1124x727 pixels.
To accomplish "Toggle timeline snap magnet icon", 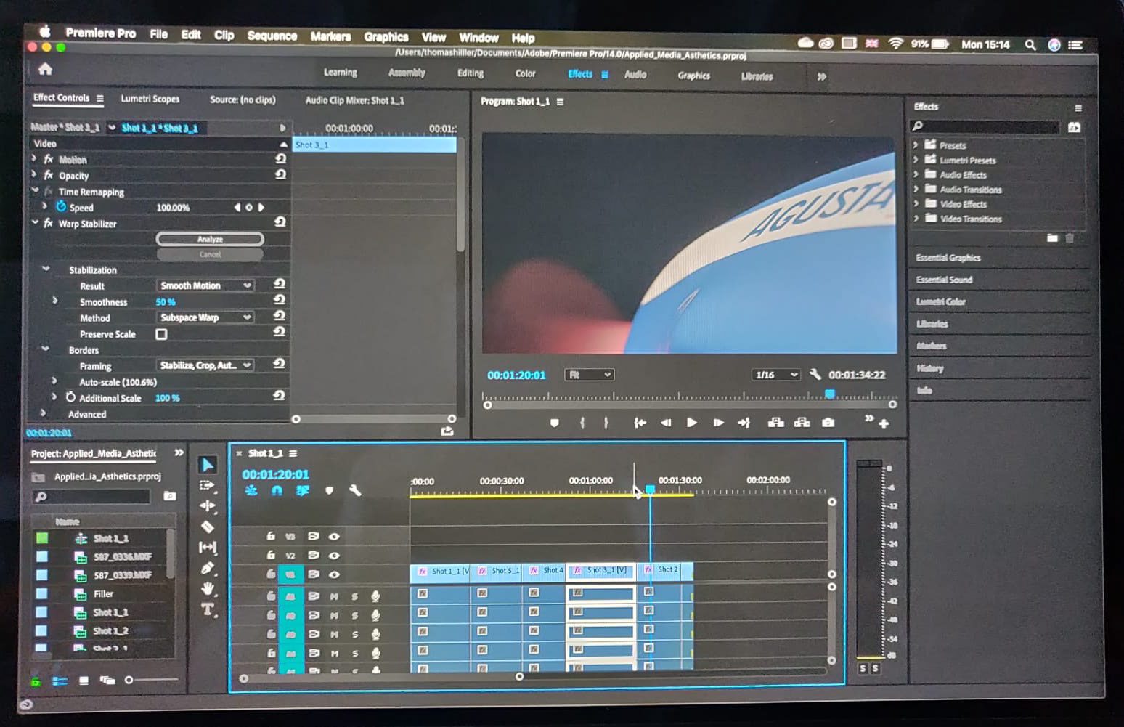I will coord(277,491).
